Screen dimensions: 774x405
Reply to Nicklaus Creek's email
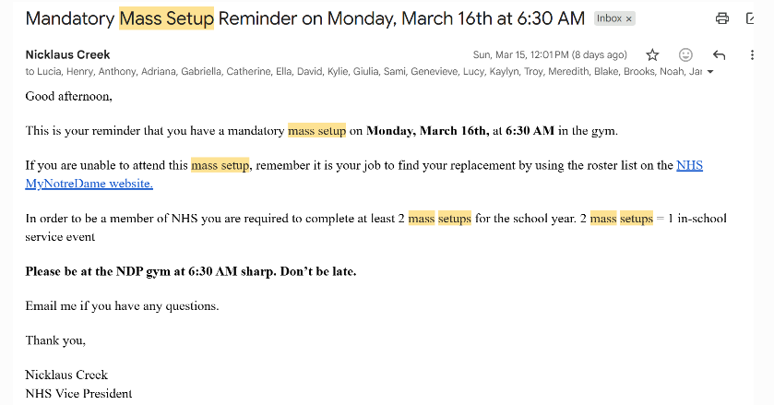720,54
